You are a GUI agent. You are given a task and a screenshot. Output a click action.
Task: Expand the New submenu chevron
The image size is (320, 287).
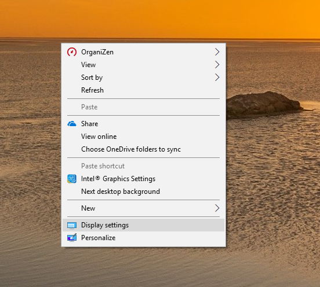(217, 208)
